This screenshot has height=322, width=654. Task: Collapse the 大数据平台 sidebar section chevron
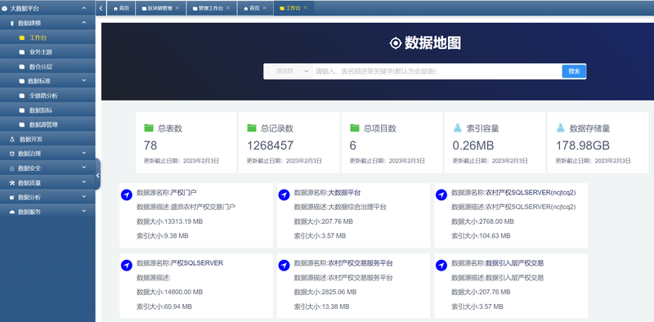(x=84, y=8)
